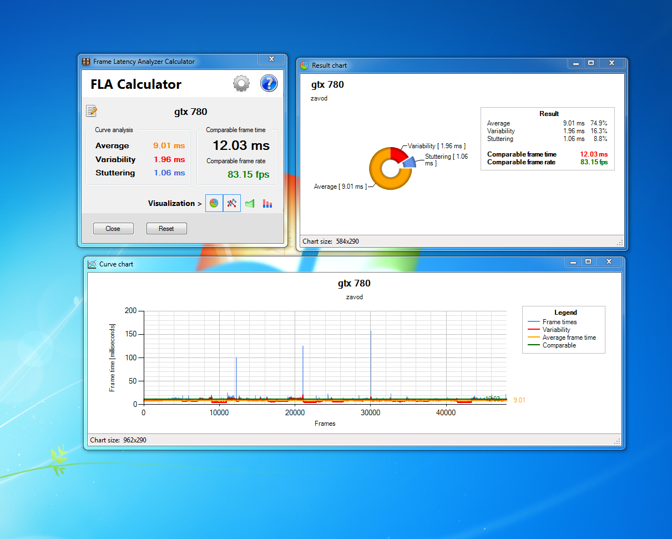Maximize the Result chart window
This screenshot has width=672, height=539.
coord(591,63)
